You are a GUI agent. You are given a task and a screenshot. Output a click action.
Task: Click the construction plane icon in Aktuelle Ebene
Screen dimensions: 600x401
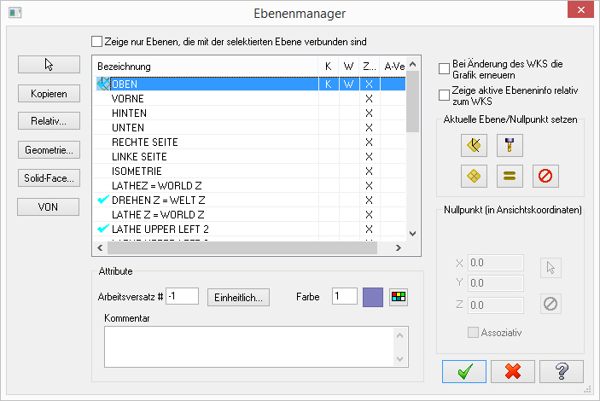coord(473,145)
